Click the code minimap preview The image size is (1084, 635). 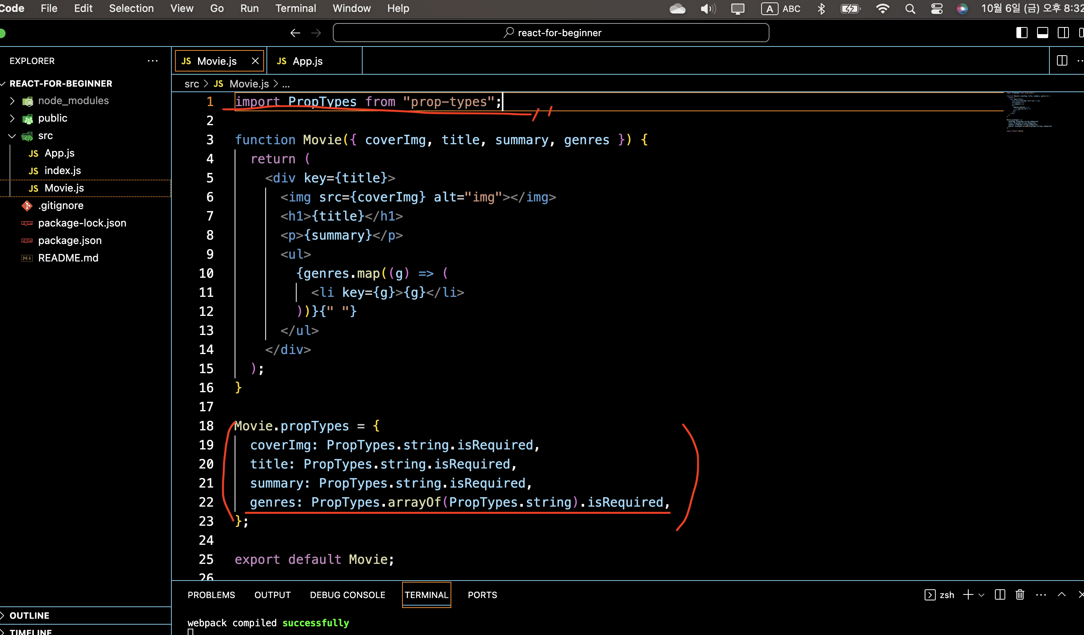(1028, 112)
